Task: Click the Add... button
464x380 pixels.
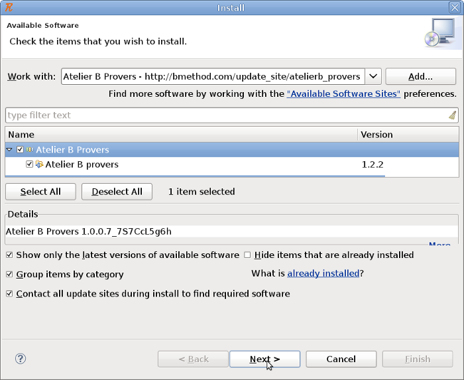Action: point(420,76)
